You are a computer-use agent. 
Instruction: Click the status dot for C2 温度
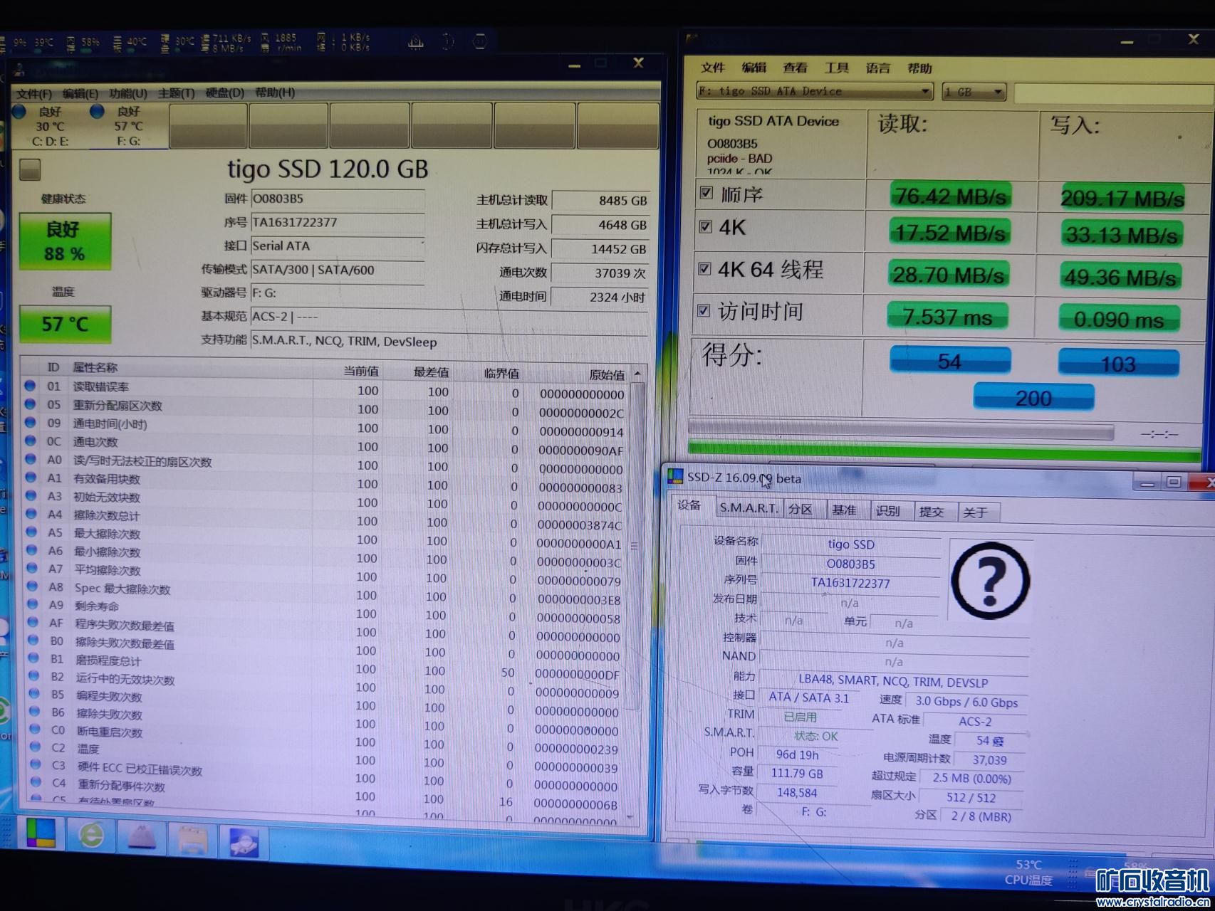[x=35, y=747]
